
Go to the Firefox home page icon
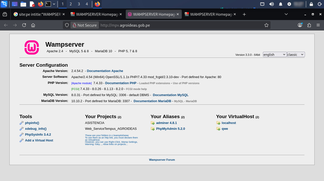pyautogui.click(x=33, y=25)
